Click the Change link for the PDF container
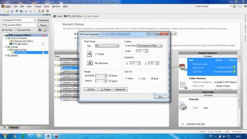 point(219,60)
